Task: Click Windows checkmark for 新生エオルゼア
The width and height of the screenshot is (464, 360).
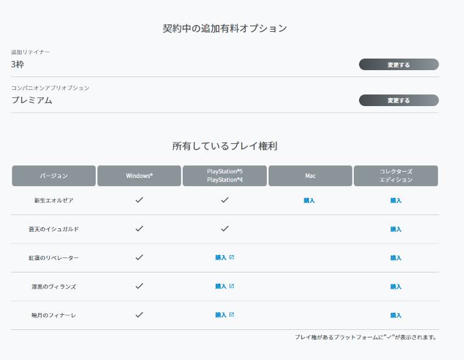Action: coord(139,200)
